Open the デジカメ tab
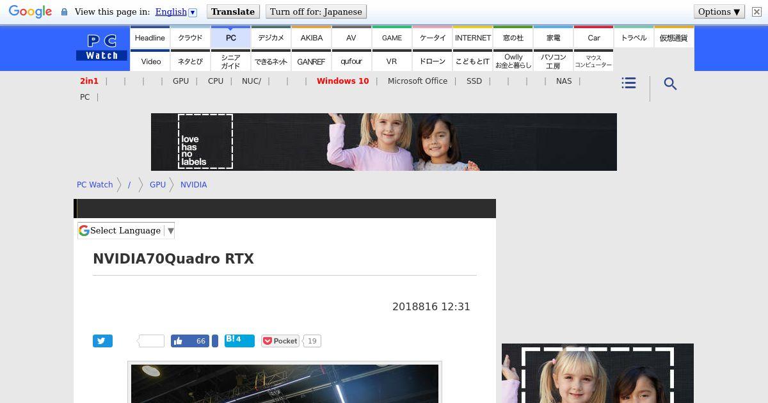The width and height of the screenshot is (768, 403). tap(271, 37)
